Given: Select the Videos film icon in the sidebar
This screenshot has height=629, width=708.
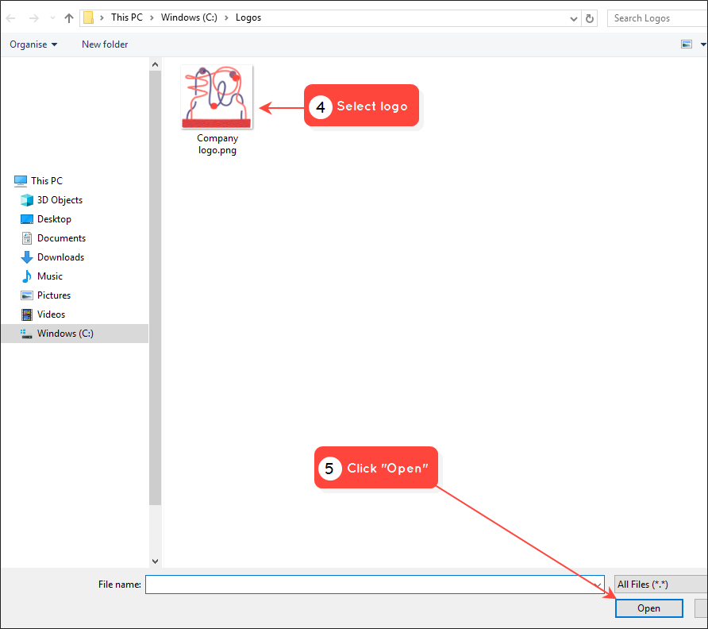Looking at the screenshot, I should coord(27,314).
